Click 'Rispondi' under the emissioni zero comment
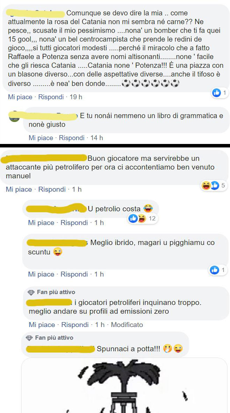Viewport: 230px width, 413px height. 75,325
